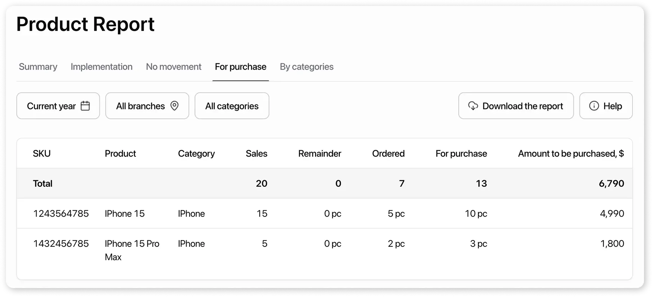Click the Sales column header
The image size is (653, 297).
pyautogui.click(x=256, y=153)
